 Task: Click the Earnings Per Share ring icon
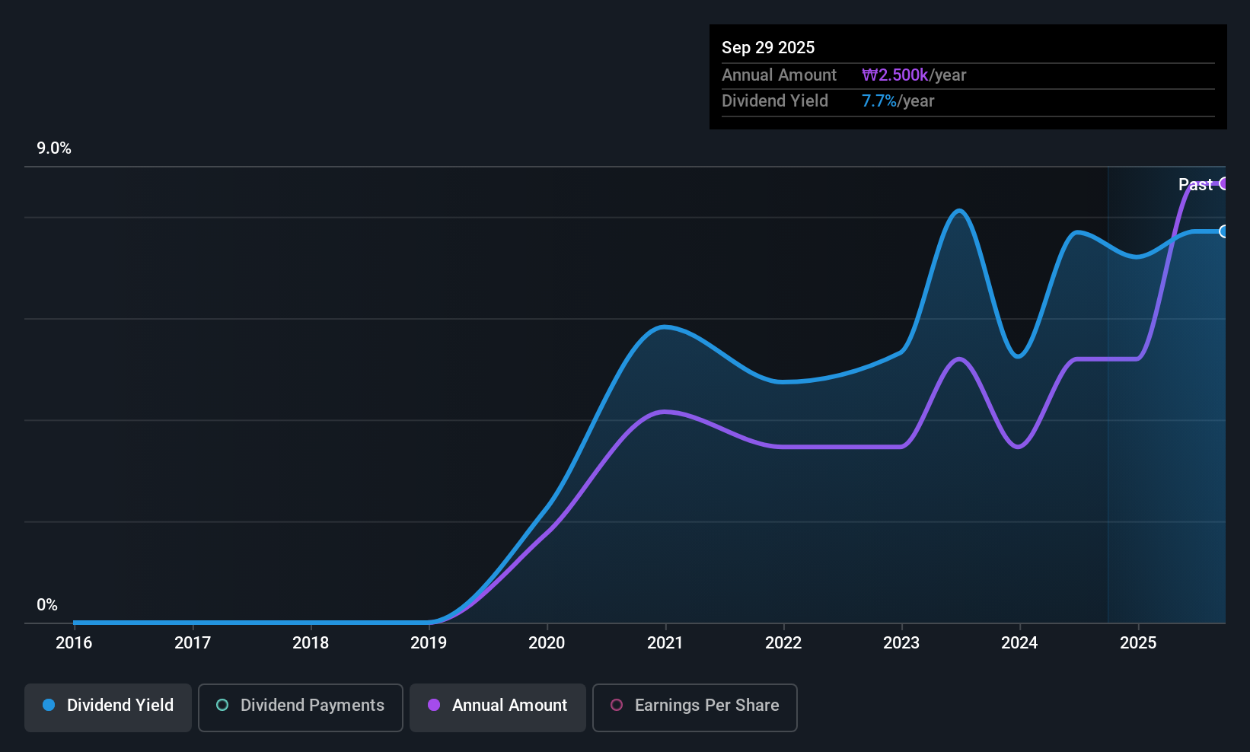pos(617,706)
